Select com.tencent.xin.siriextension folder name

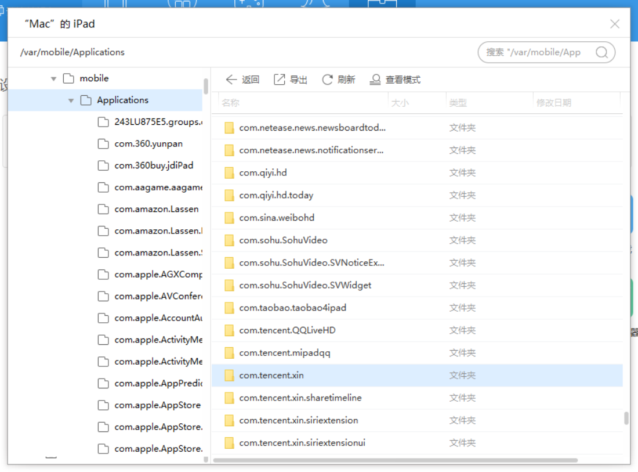tap(299, 420)
